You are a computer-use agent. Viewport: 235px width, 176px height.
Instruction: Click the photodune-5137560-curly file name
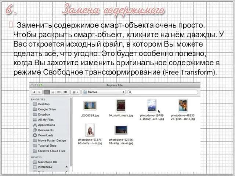click(x=90, y=142)
